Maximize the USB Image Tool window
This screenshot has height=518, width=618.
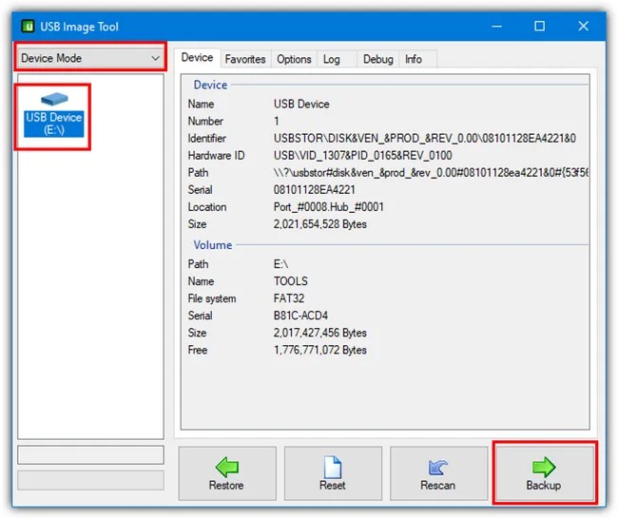[x=540, y=26]
